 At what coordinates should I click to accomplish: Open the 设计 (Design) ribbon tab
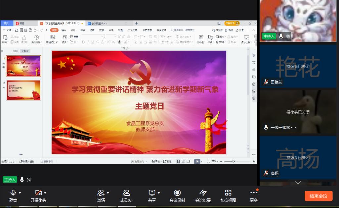point(73,30)
